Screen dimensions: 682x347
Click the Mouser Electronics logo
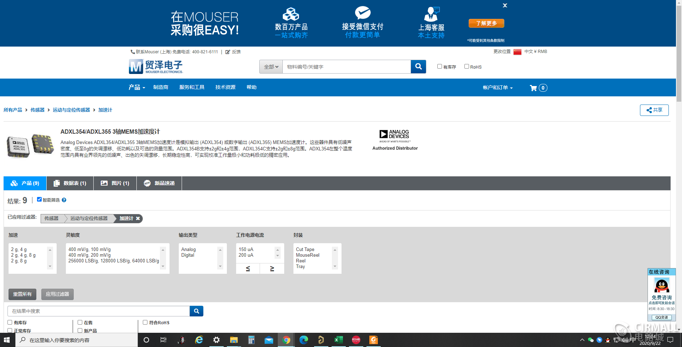(156, 66)
